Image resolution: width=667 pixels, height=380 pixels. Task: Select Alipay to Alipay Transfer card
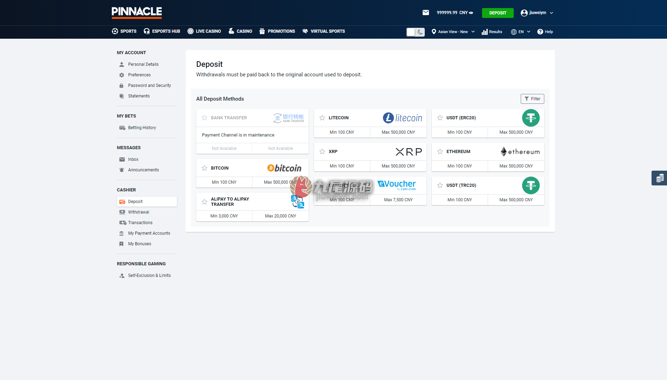tap(252, 207)
